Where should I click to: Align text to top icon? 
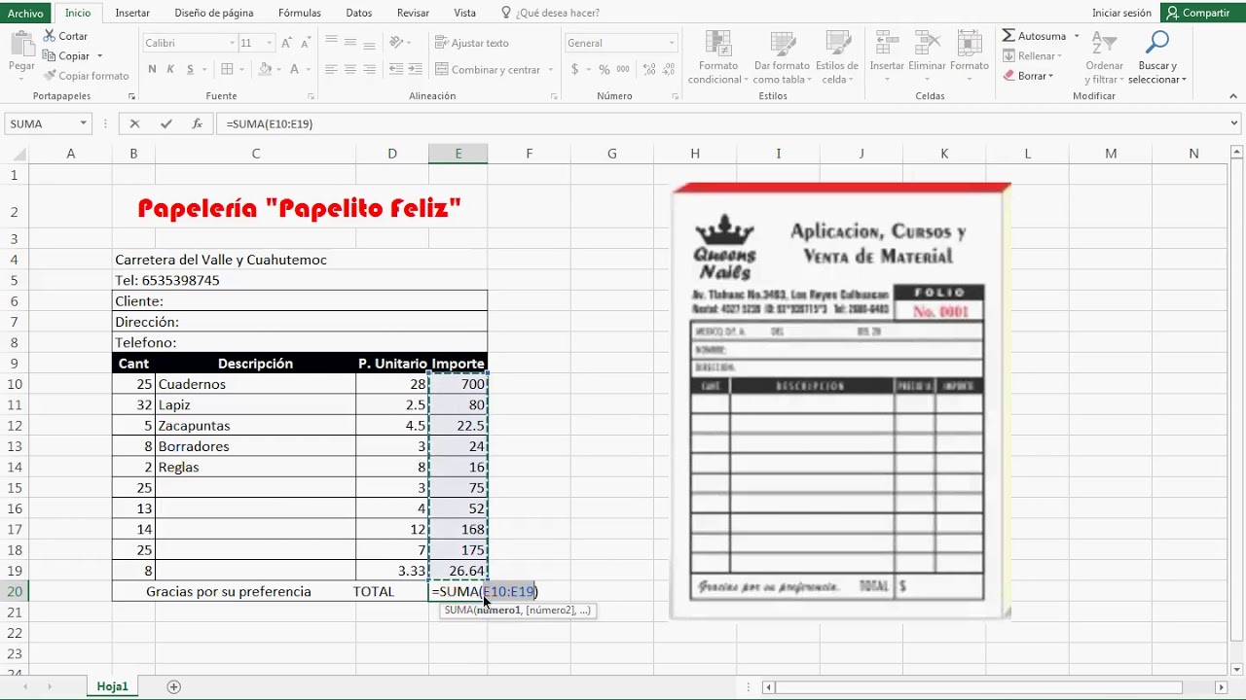click(331, 43)
